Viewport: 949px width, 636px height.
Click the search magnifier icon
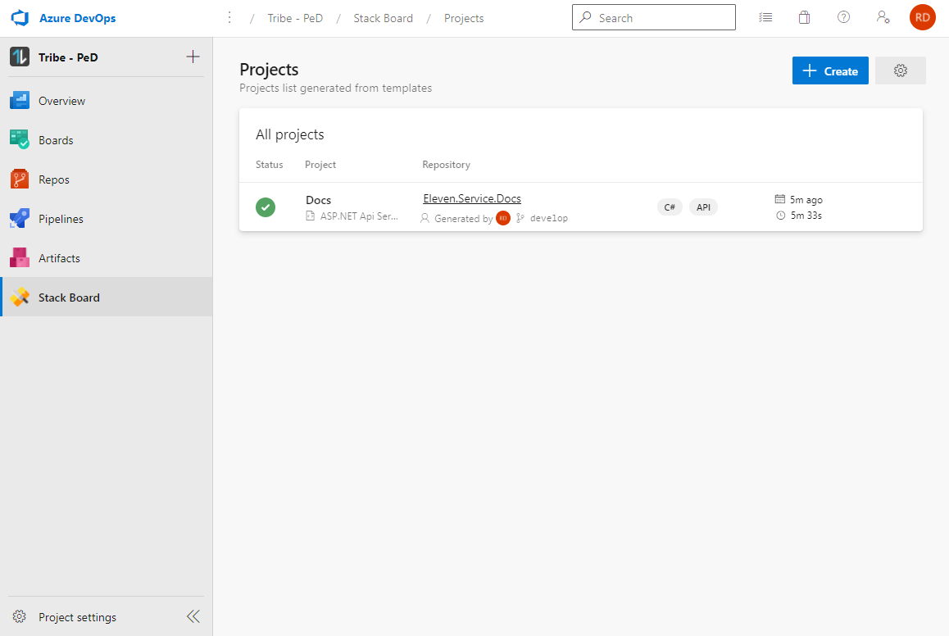(585, 17)
